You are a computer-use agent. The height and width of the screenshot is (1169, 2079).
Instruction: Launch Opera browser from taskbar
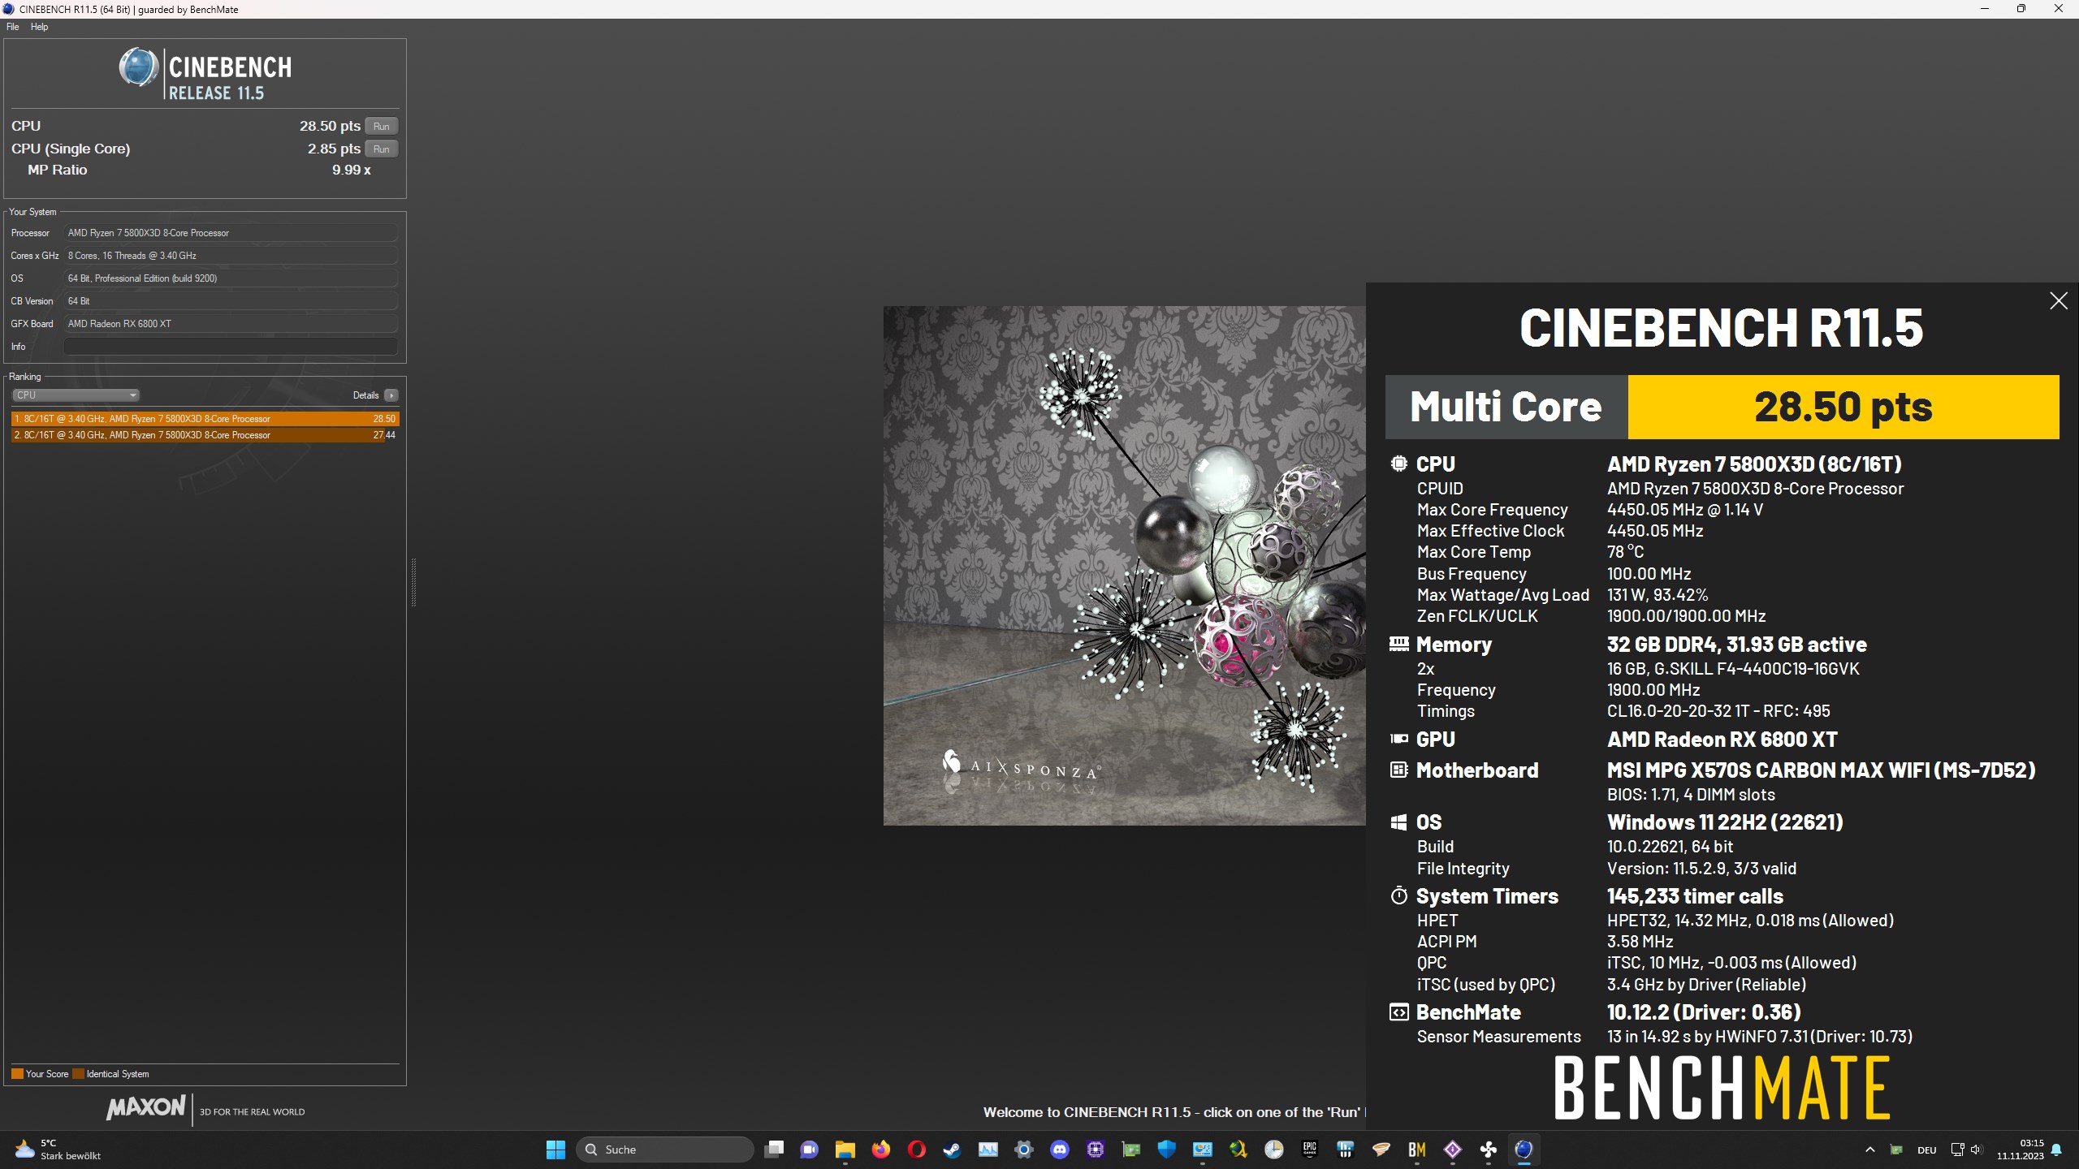point(917,1150)
